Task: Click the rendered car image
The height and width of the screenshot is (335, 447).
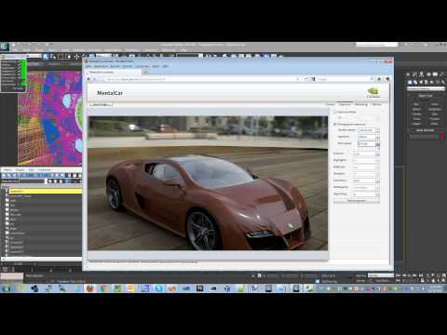Action: tap(208, 183)
